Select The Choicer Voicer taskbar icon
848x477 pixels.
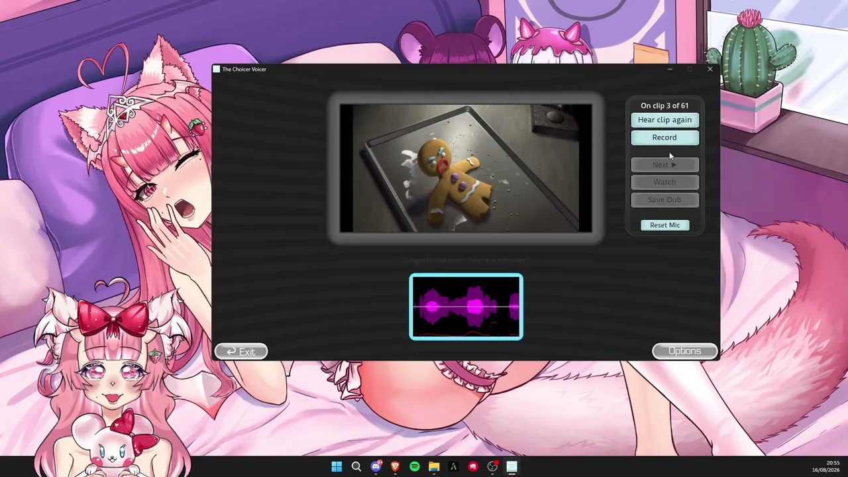(512, 466)
